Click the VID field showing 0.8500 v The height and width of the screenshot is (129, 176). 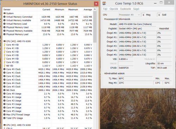click(x=126, y=59)
